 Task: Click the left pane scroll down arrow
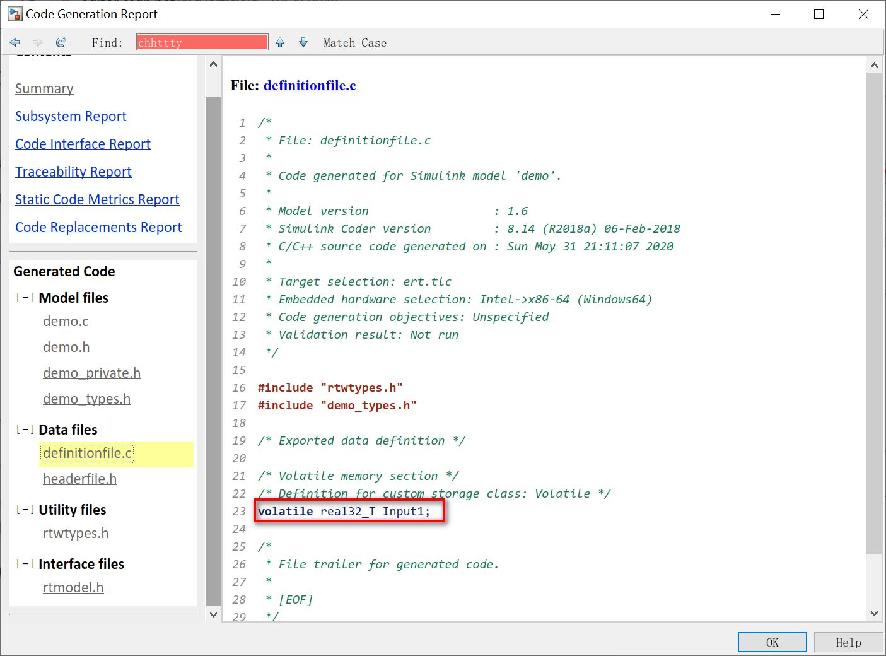pyautogui.click(x=213, y=614)
